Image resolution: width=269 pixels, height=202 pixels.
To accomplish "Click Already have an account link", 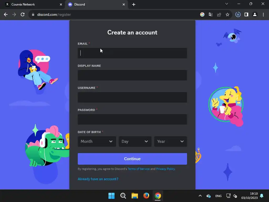I will [98, 179].
